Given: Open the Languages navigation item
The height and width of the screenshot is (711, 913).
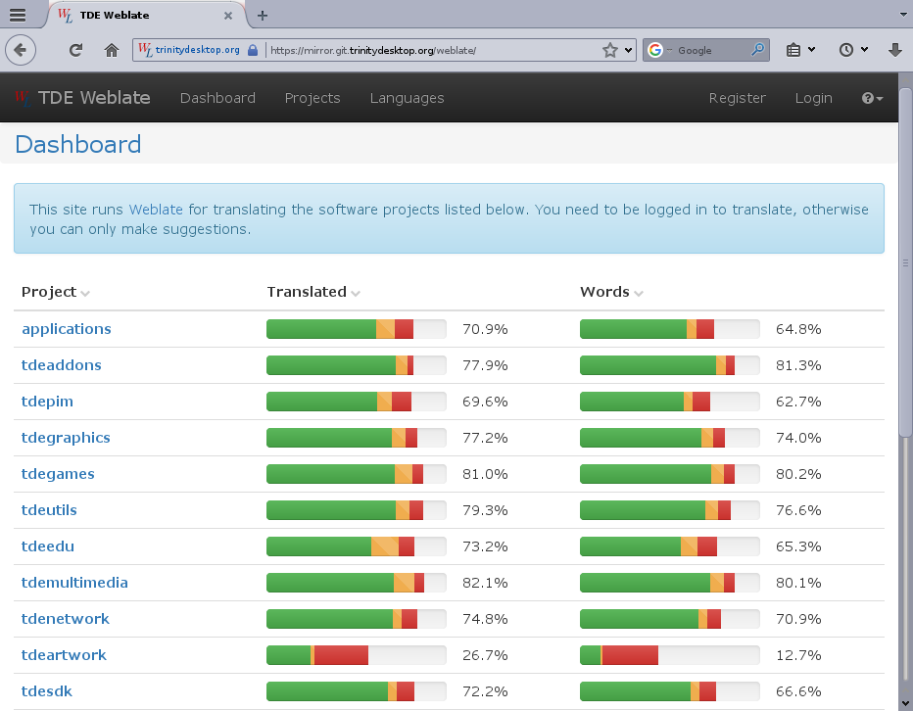Looking at the screenshot, I should coord(407,98).
